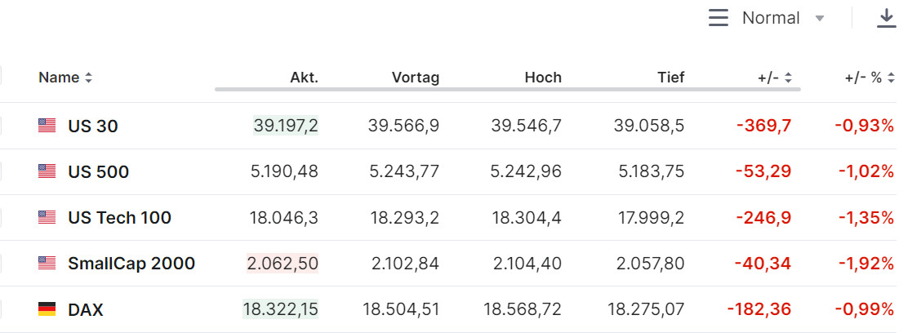This screenshot has width=921, height=333.
Task: Click the Hoch column header
Action: (543, 78)
